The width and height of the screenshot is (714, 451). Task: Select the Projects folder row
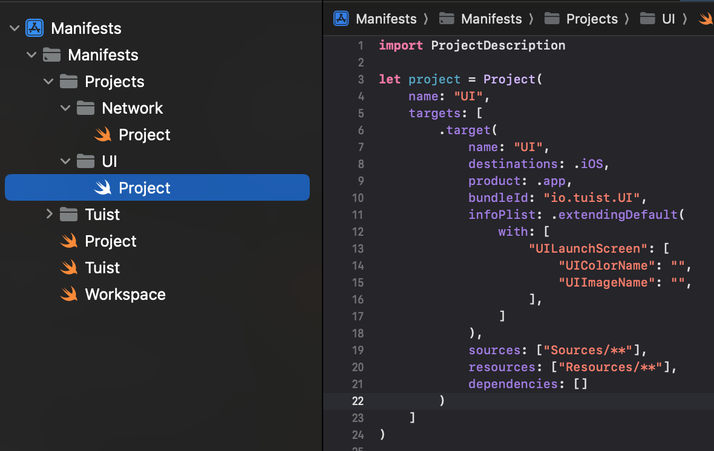tap(157, 82)
